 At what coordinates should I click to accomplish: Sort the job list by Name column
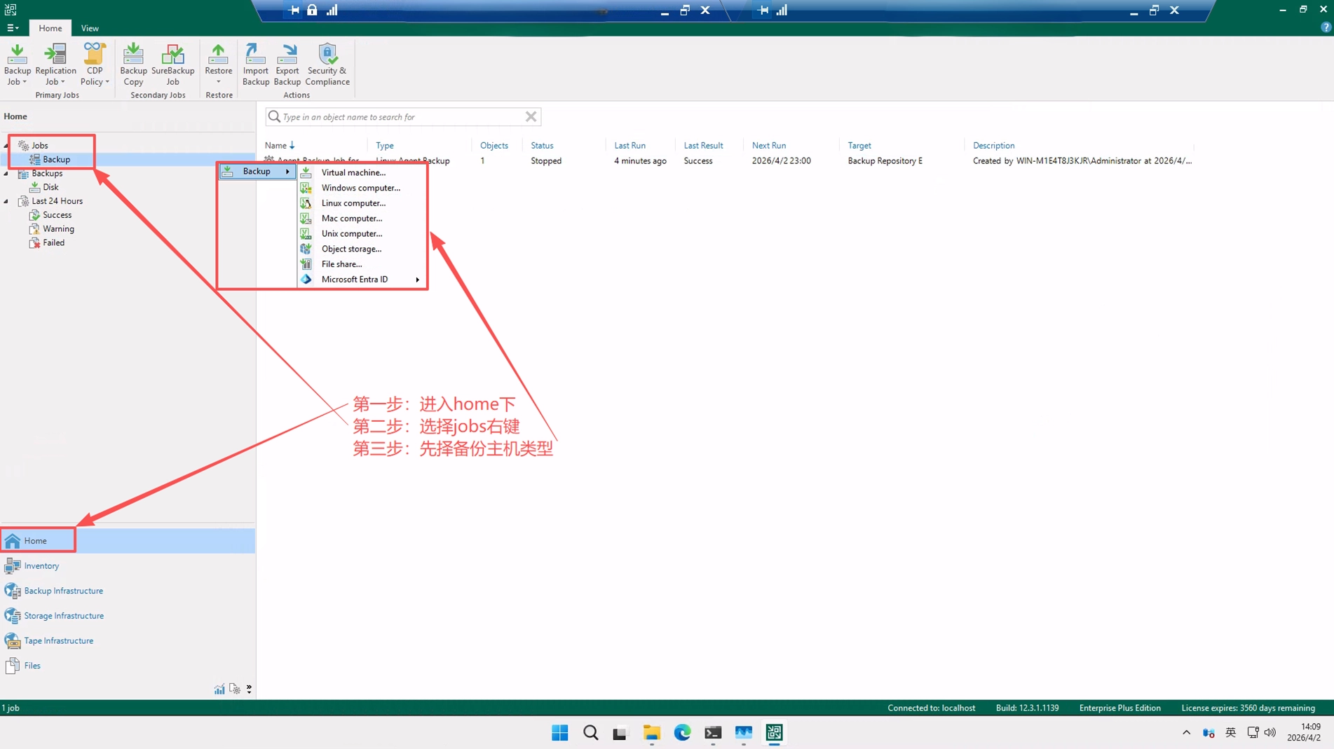(x=280, y=145)
